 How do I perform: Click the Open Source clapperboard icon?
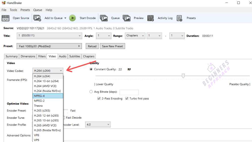[6, 18]
